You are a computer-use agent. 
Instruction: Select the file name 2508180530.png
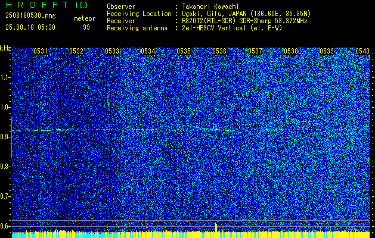(x=30, y=15)
